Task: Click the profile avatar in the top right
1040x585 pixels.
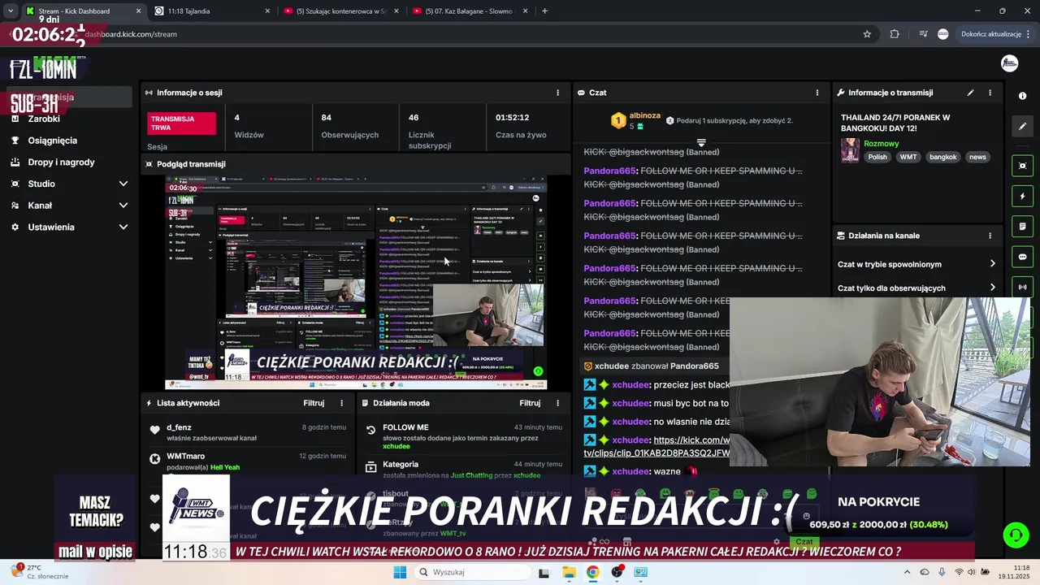Action: point(1009,63)
